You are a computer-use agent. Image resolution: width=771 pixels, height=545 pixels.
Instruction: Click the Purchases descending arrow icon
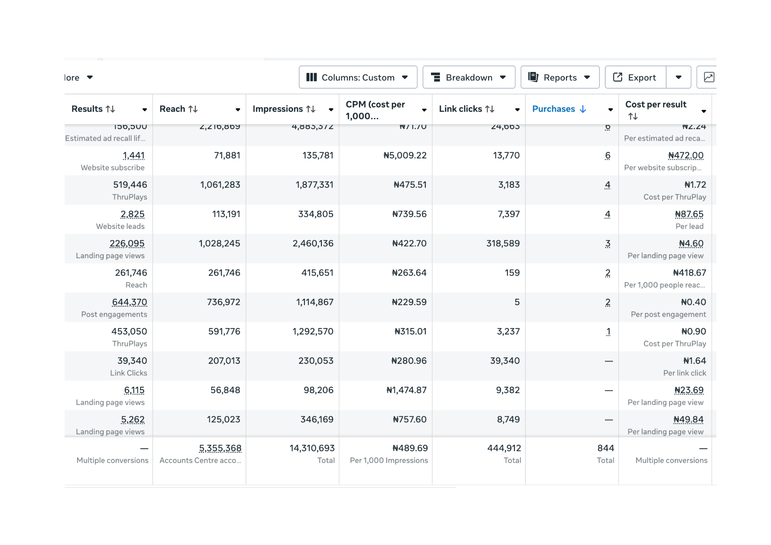coord(583,109)
